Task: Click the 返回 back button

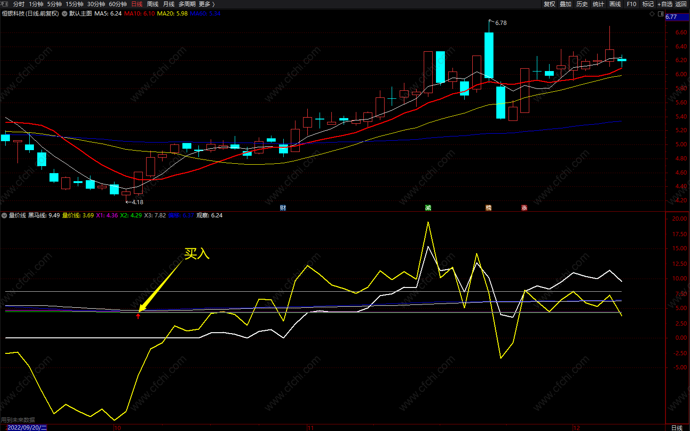Action: (x=681, y=4)
